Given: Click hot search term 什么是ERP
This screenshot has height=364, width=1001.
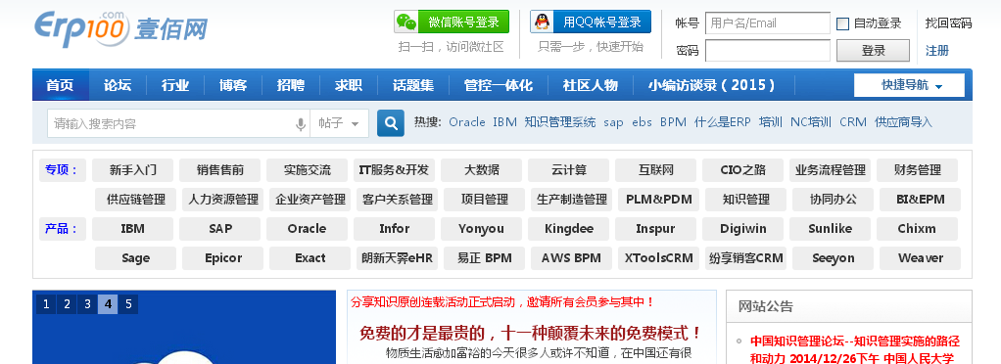Looking at the screenshot, I should 723,121.
